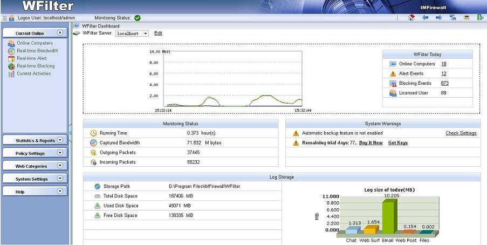Click the Current Activities sidebar icon

tap(11, 74)
